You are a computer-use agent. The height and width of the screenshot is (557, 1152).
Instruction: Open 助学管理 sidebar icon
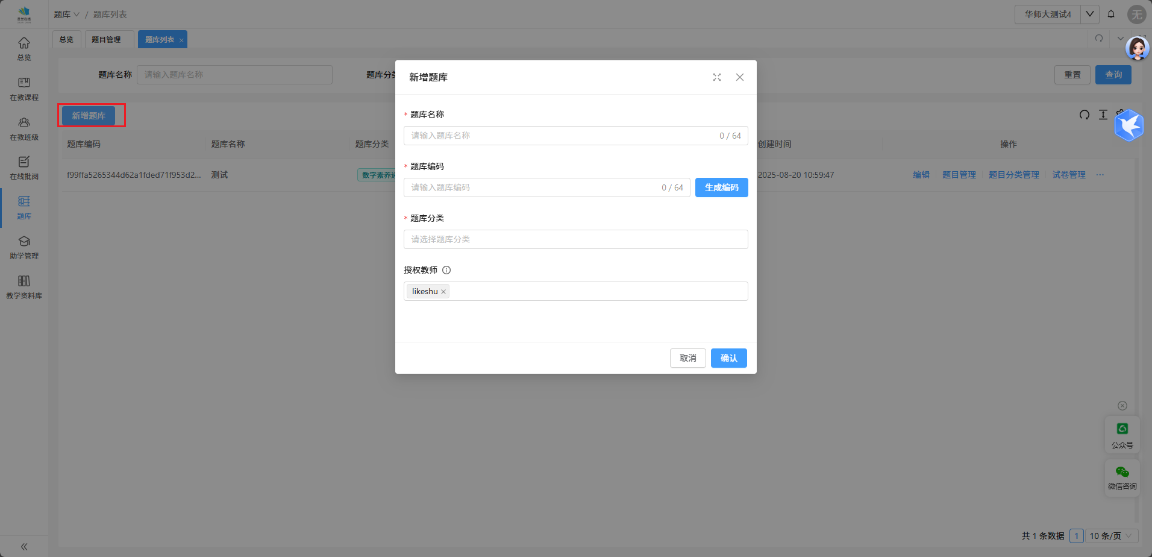point(24,247)
